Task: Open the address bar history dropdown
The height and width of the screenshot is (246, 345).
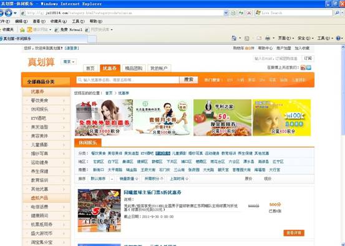Action: pos(226,13)
